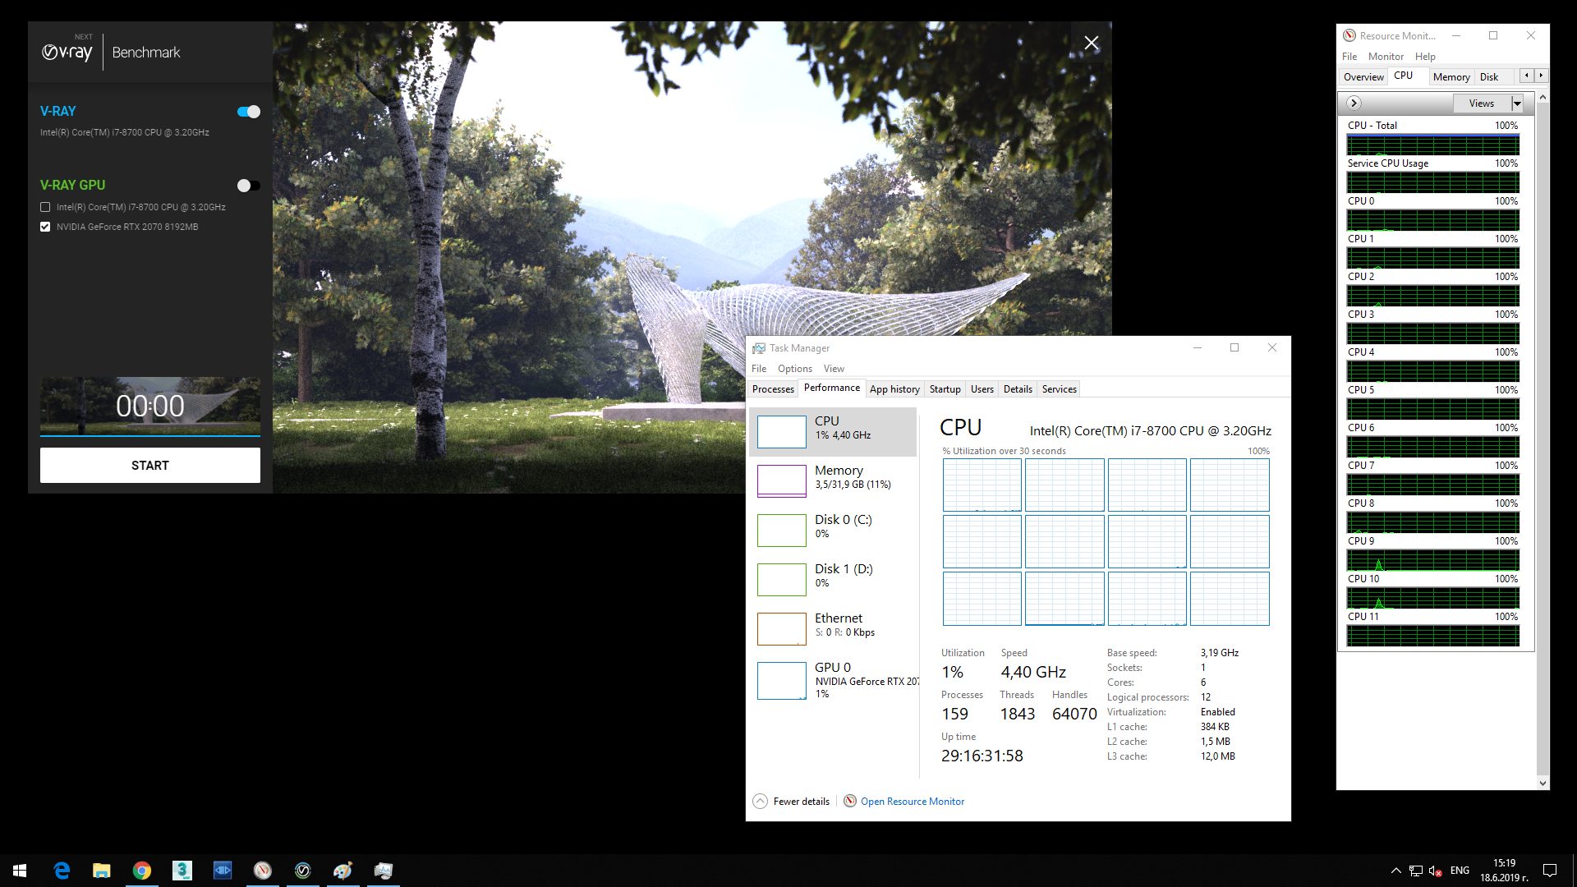The width and height of the screenshot is (1577, 887).
Task: Click the down arrow of the Resource Monitor scrollbar
Action: 1543,784
